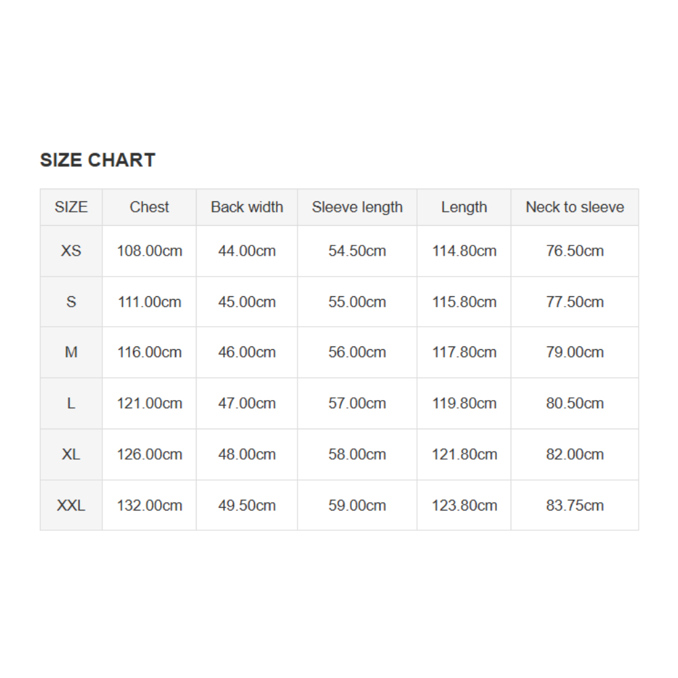Click the 108.00cm chest value

(149, 251)
